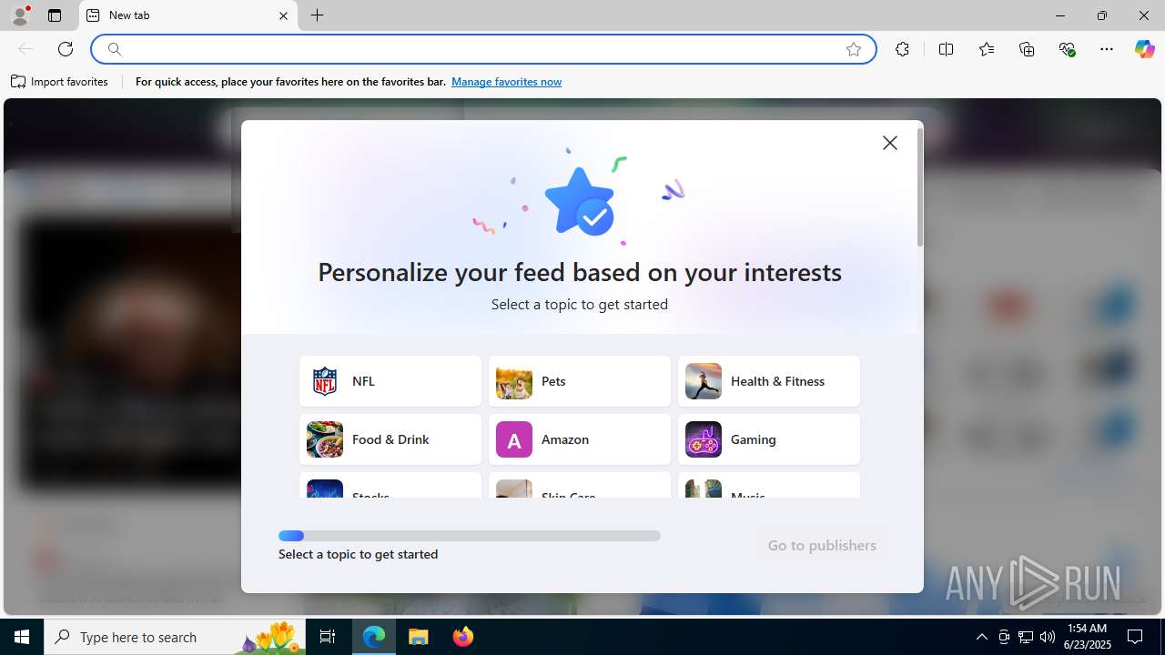Open the clock showing 1:54 AM
Viewport: 1165px width, 655px height.
coord(1089,637)
